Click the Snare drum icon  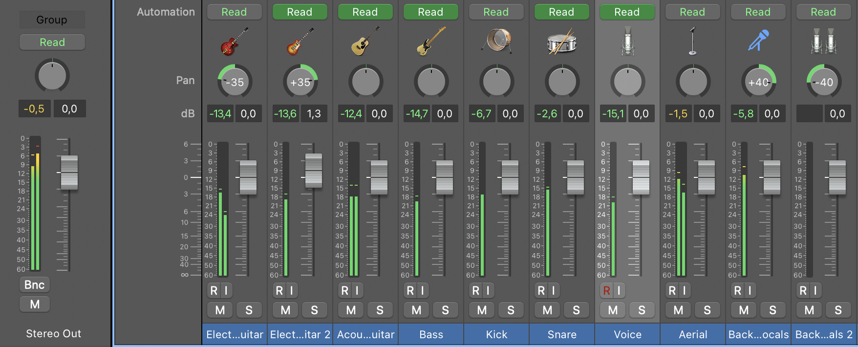point(561,41)
